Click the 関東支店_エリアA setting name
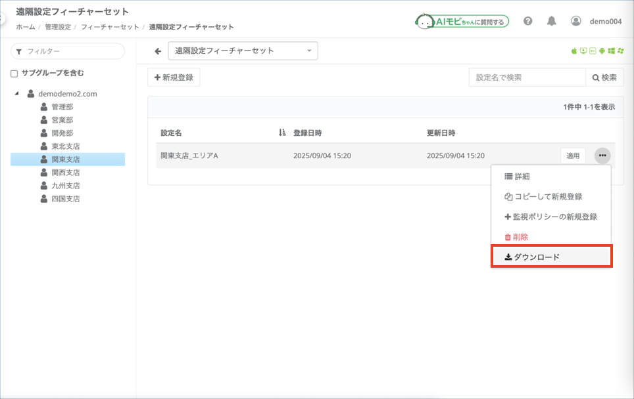Image resolution: width=634 pixels, height=399 pixels. [189, 156]
